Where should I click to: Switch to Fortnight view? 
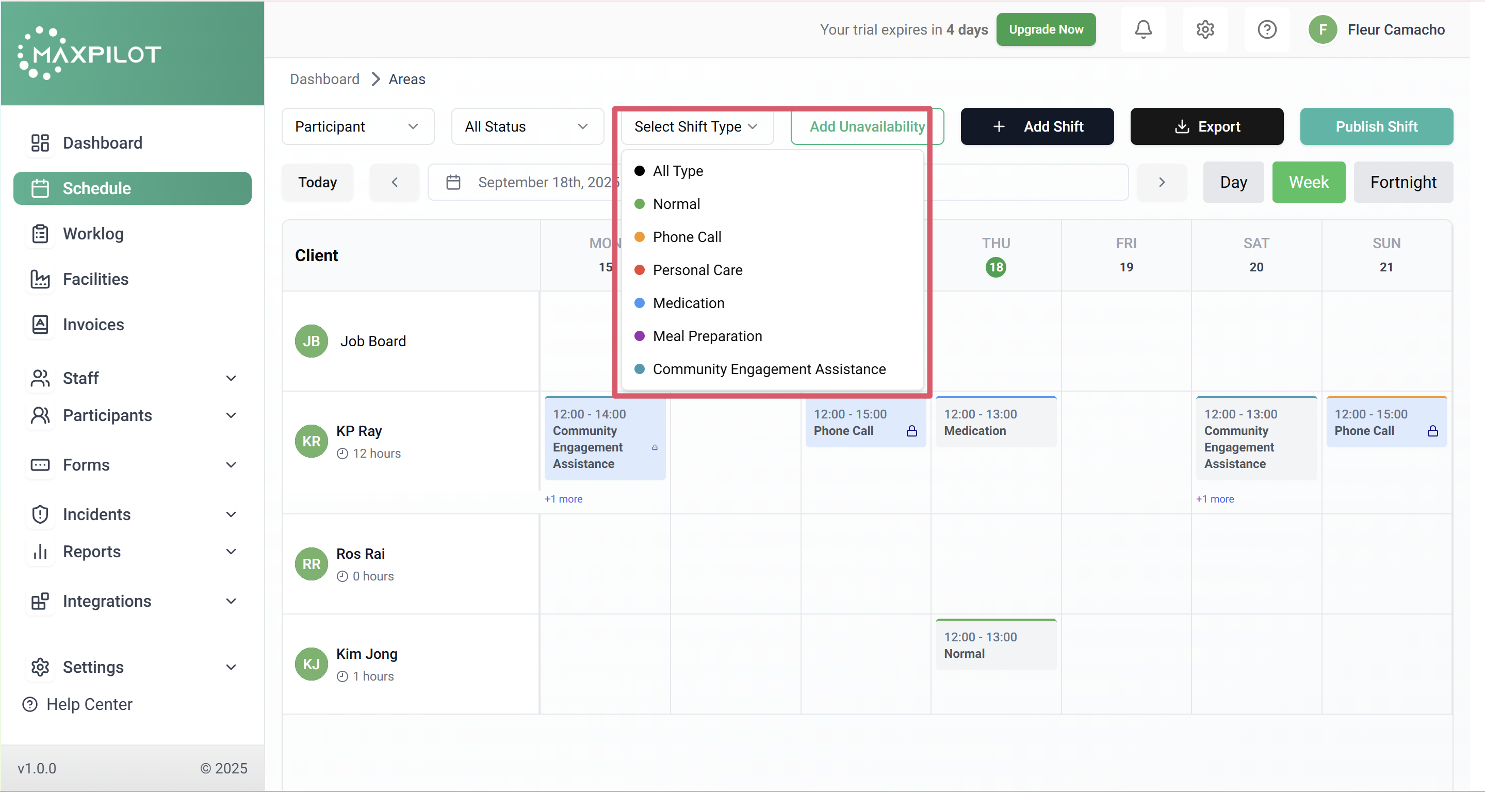pos(1402,182)
